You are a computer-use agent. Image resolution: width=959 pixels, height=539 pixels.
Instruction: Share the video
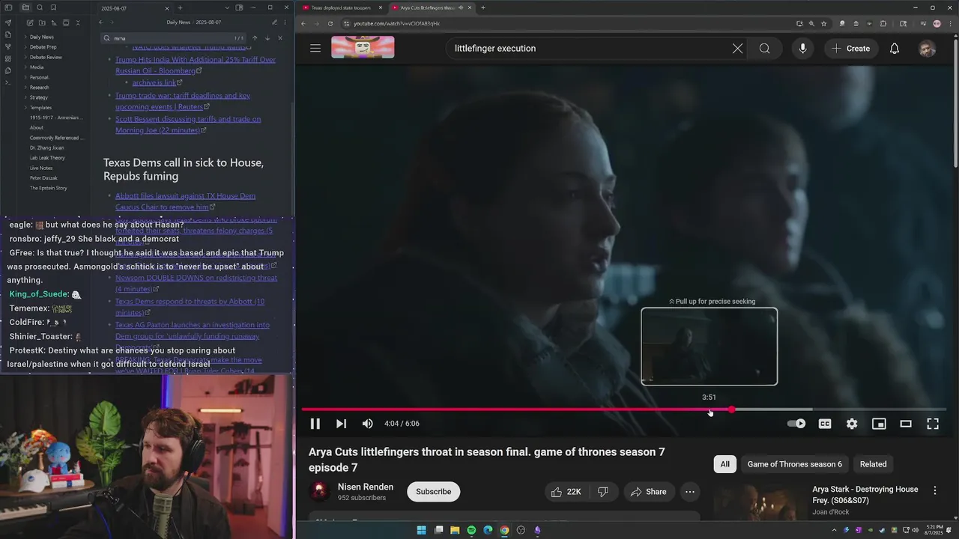648,492
